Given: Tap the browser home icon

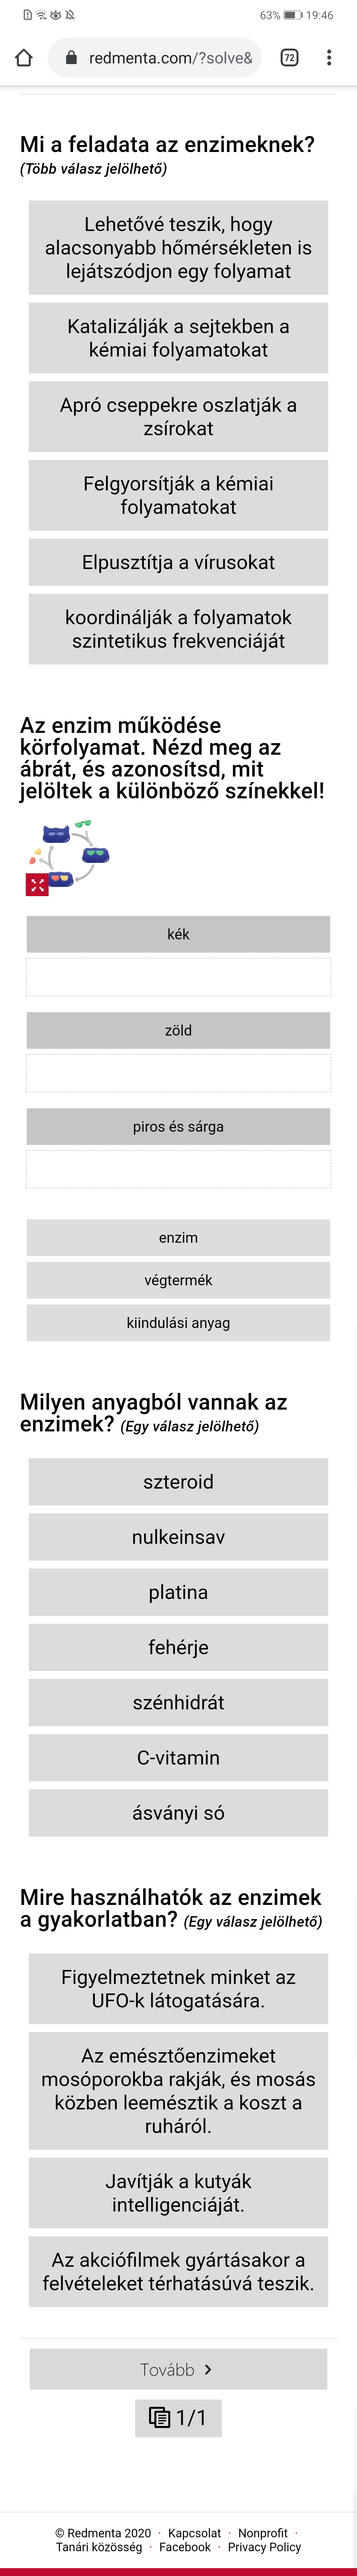Looking at the screenshot, I should click(24, 58).
